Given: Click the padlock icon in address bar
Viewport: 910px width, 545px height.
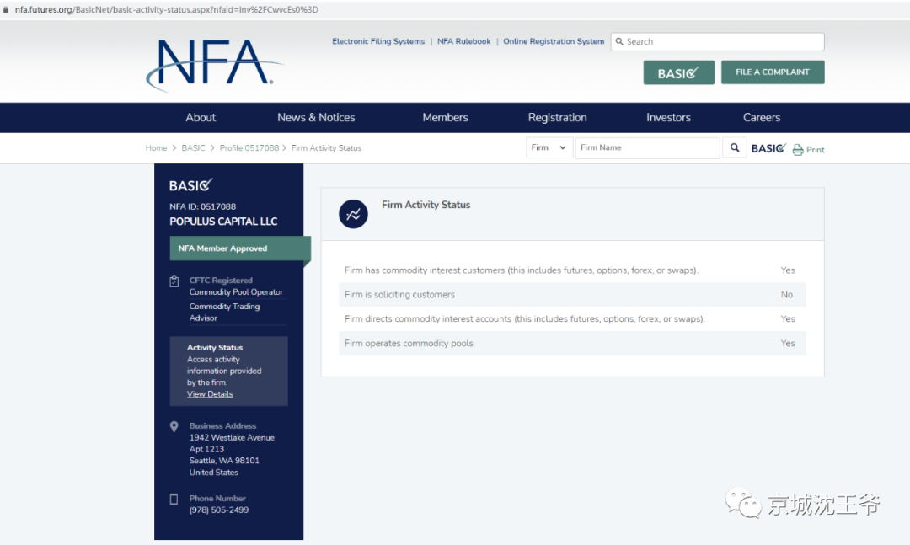Looking at the screenshot, I should pyautogui.click(x=6, y=10).
